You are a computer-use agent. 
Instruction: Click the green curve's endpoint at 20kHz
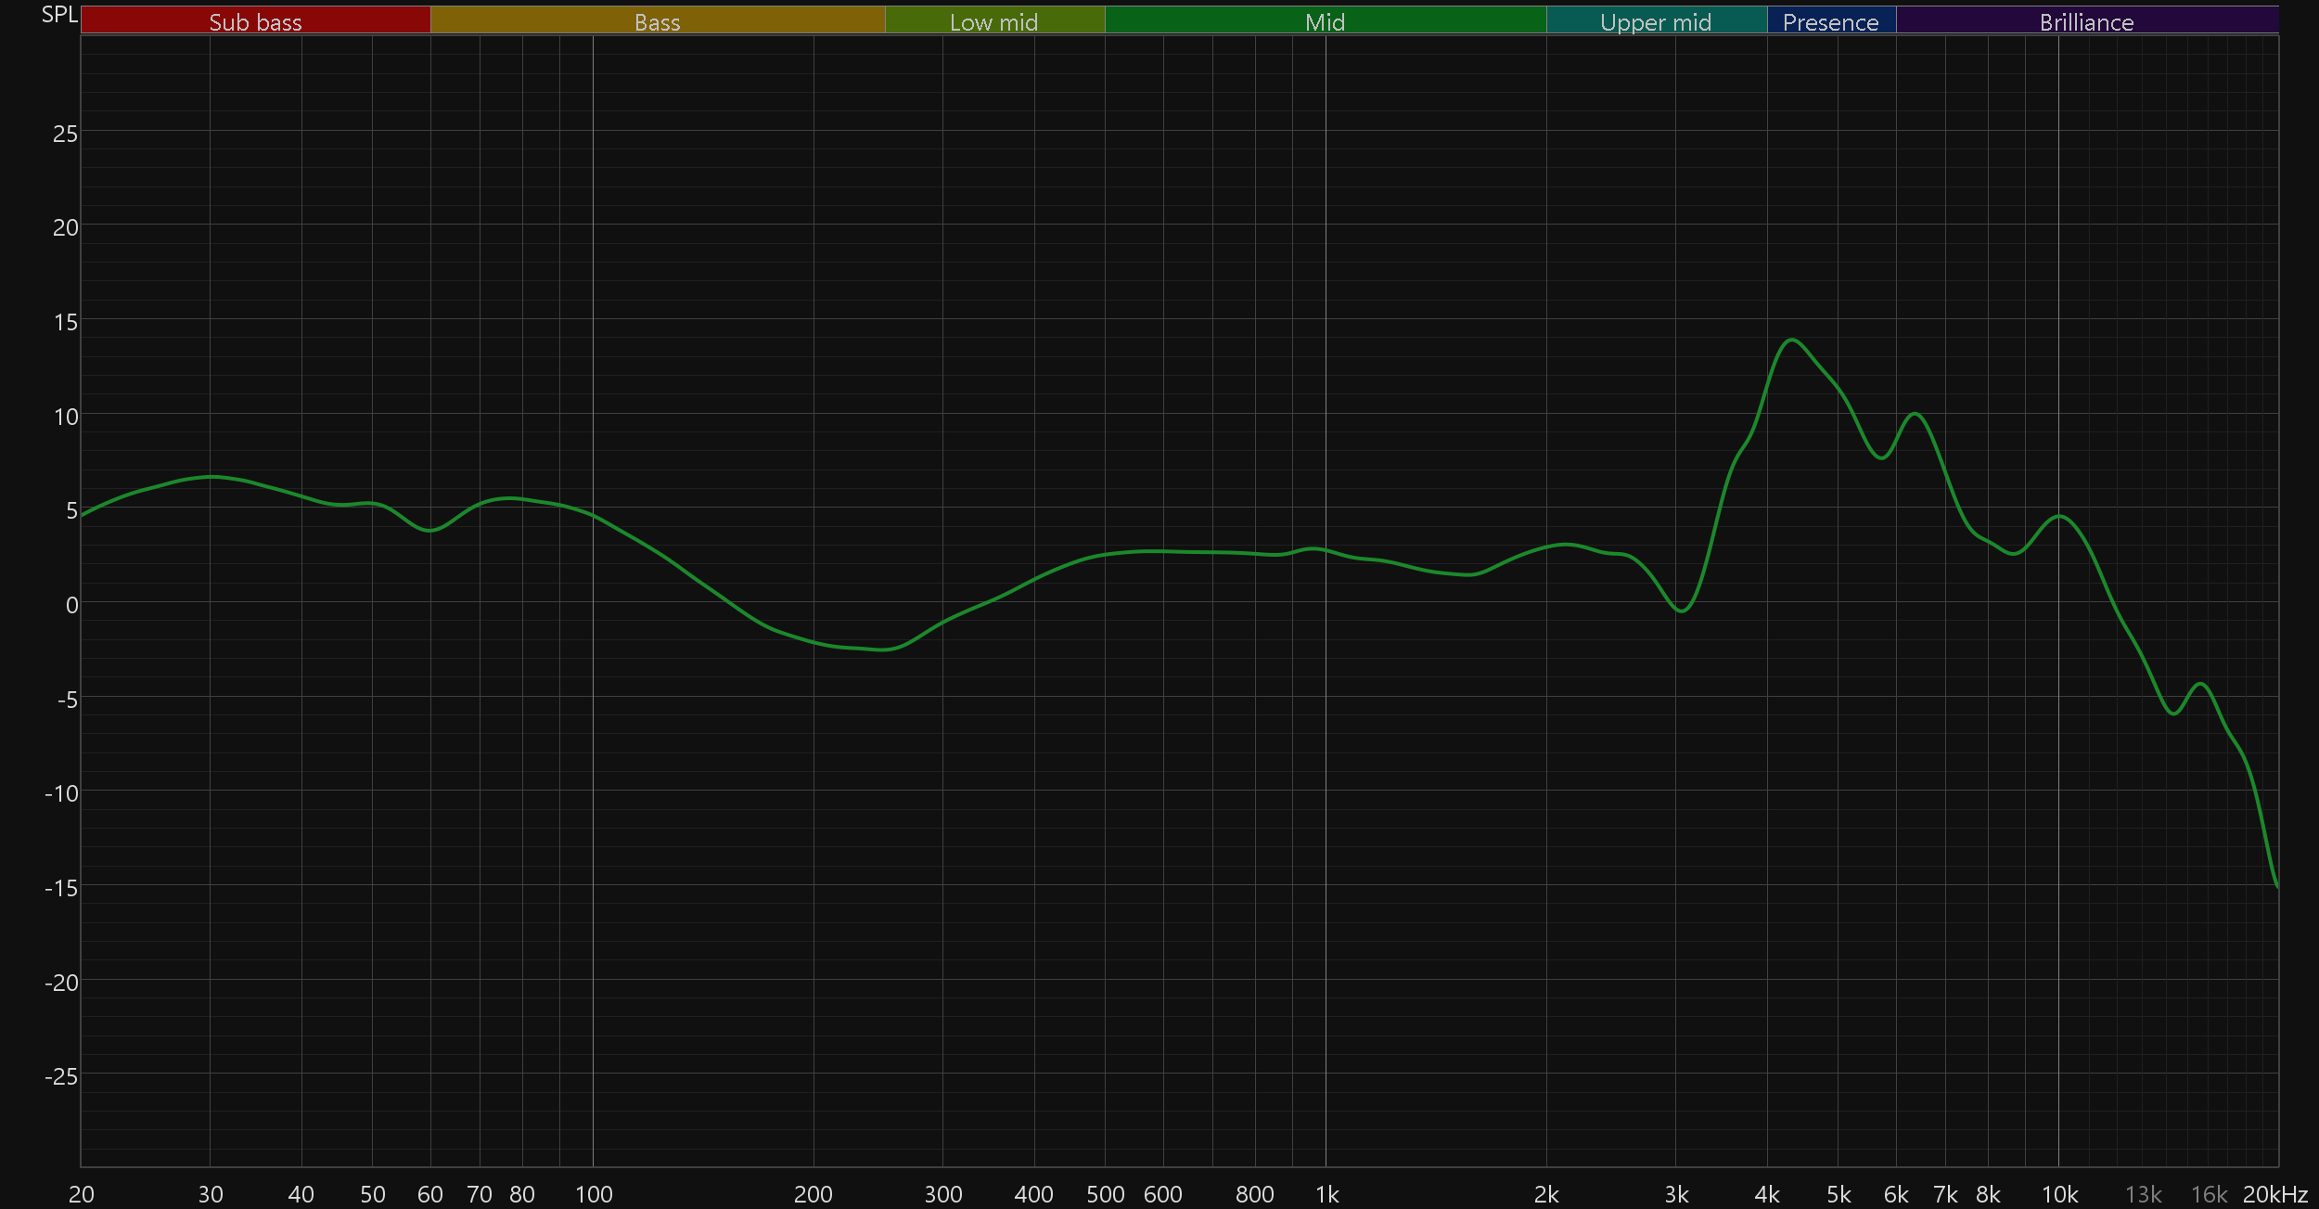[x=2277, y=887]
